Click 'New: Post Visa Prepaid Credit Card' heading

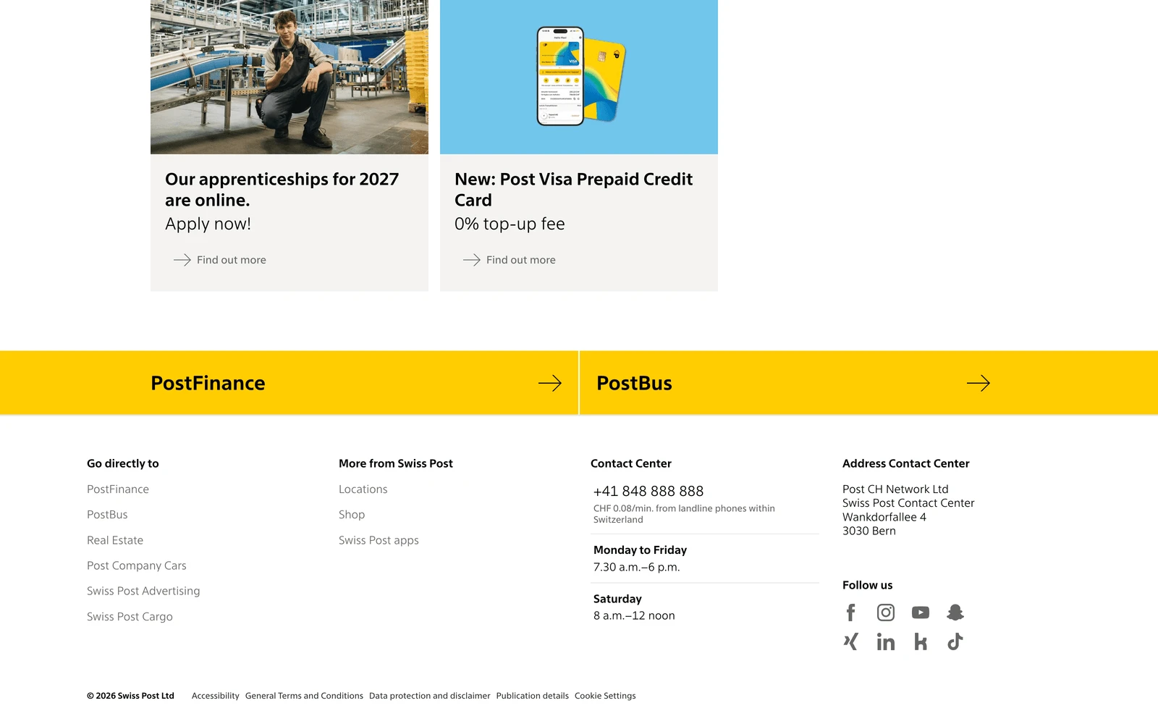click(573, 190)
